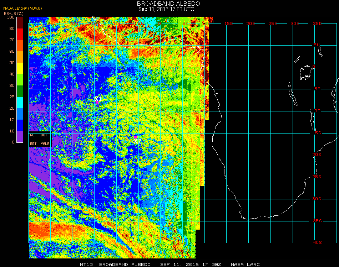Viewport: 339px width, 267px height.
Task: Select the dark red 80-100 colorbar segment
Action: coord(20,23)
